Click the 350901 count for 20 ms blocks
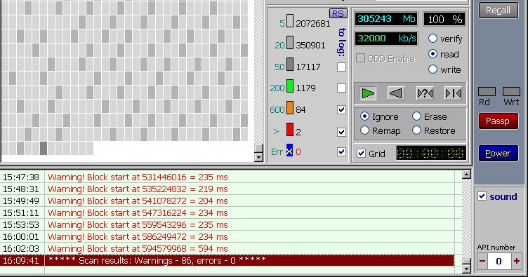The width and height of the screenshot is (528, 277). [x=310, y=45]
